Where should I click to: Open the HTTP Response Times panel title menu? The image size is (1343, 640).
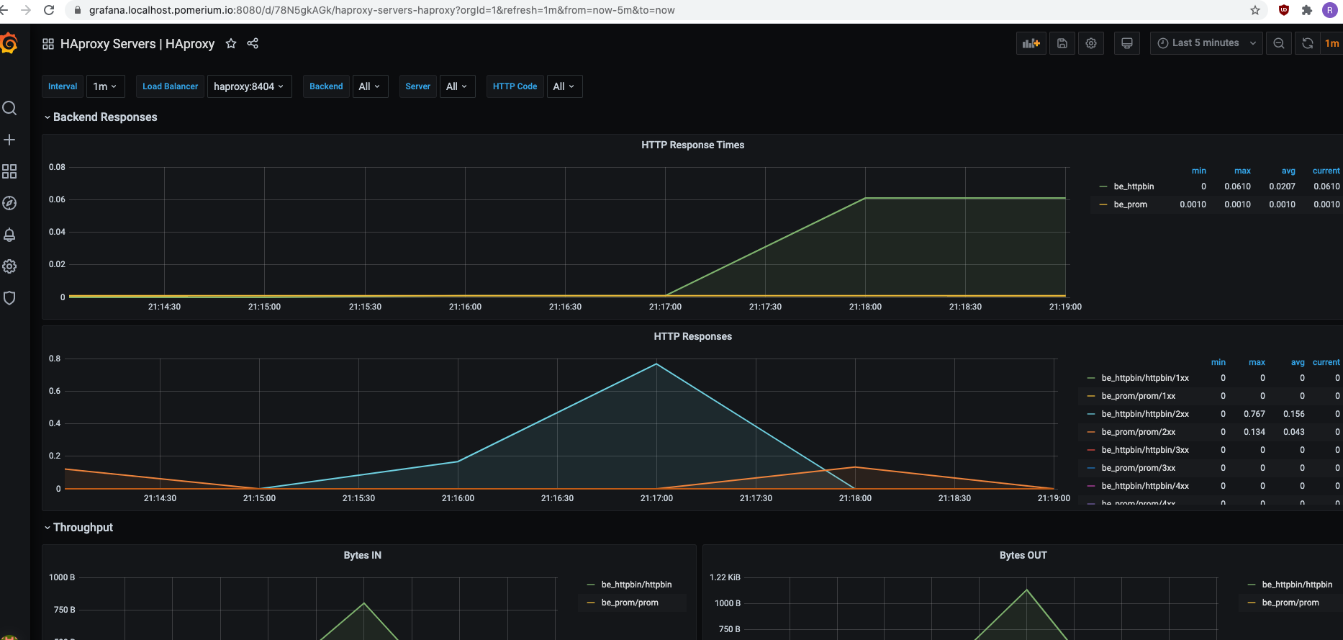[x=692, y=145]
